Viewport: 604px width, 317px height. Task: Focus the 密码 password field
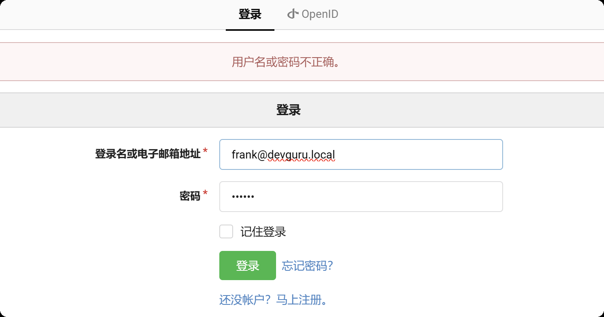tap(361, 197)
